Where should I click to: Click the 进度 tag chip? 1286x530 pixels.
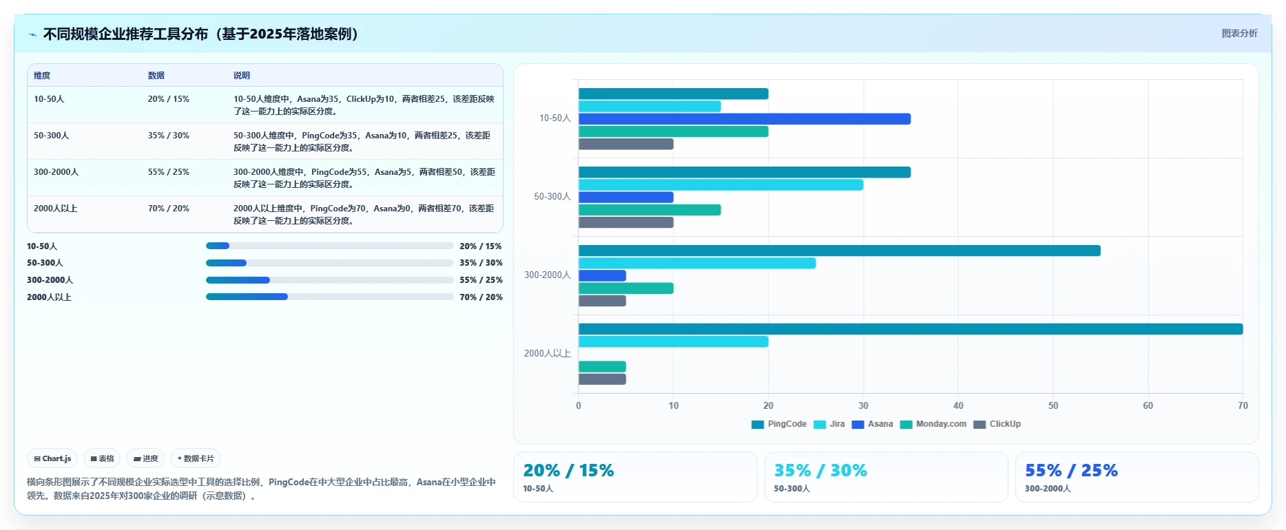(x=145, y=458)
